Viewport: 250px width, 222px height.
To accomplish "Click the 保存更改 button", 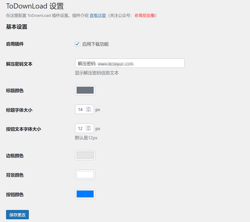I will (18, 215).
